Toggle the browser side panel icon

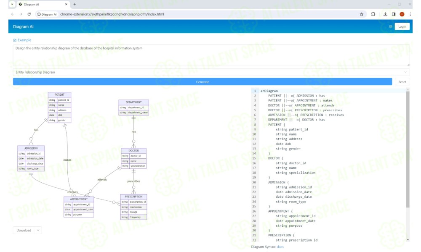pos(394,14)
